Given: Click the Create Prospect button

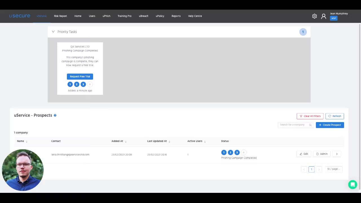Looking at the screenshot, I should coord(330,125).
